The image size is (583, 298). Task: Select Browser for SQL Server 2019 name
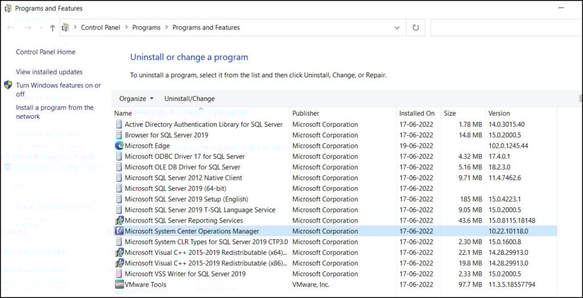[x=167, y=135]
